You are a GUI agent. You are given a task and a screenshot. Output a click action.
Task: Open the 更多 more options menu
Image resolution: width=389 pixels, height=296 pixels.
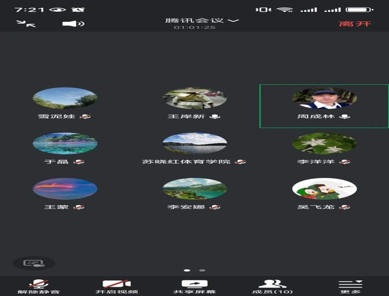[350, 286]
